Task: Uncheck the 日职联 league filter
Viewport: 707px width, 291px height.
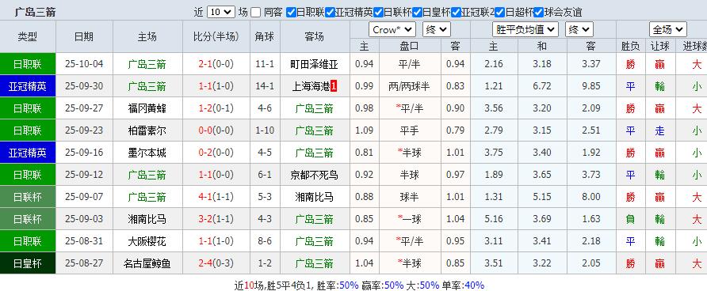Action: (x=291, y=12)
